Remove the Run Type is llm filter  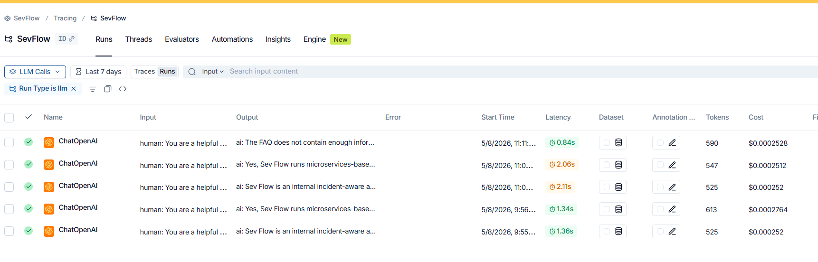(74, 89)
